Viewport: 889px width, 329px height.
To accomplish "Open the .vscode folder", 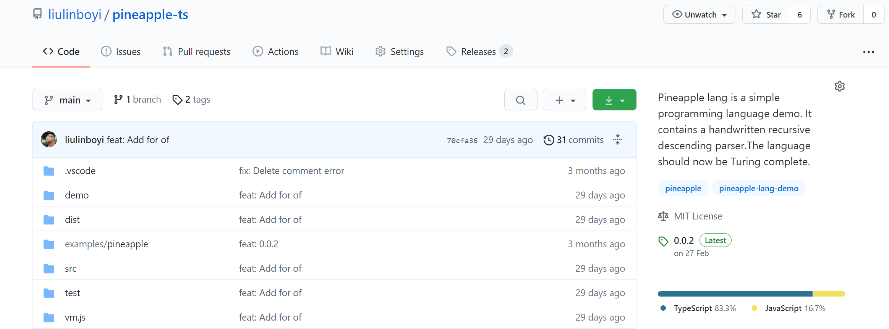I will [80, 171].
